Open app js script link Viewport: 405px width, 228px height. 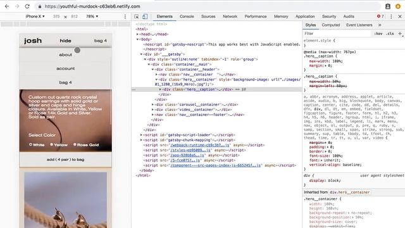tap(187, 155)
